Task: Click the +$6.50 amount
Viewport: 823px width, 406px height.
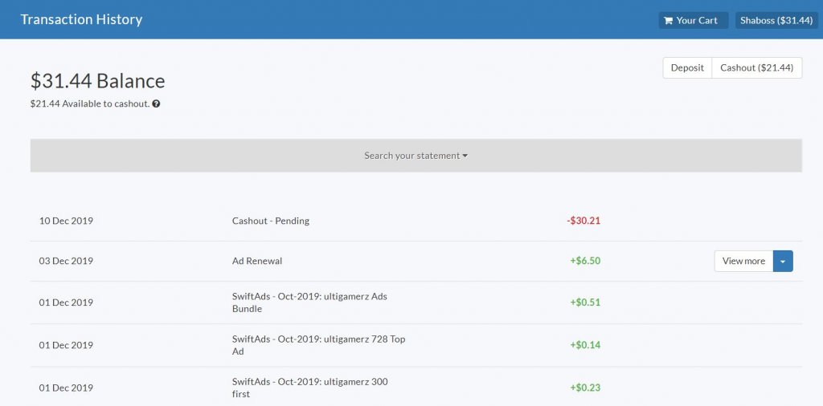Action: [585, 261]
